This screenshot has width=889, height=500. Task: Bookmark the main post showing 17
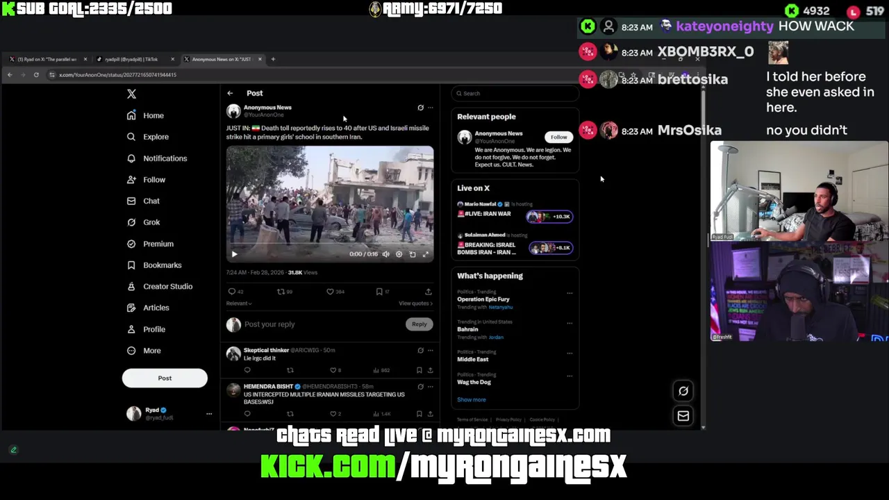coord(383,292)
